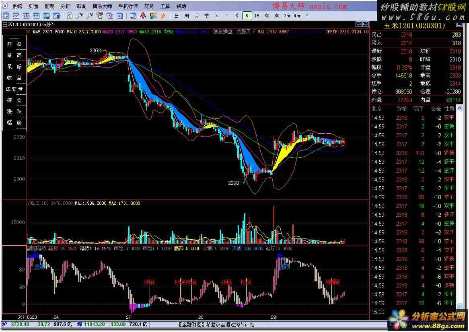This screenshot has height=332, width=469.
Task: Click the blue quote-screen icon starting the toolbar
Action: click(6, 16)
